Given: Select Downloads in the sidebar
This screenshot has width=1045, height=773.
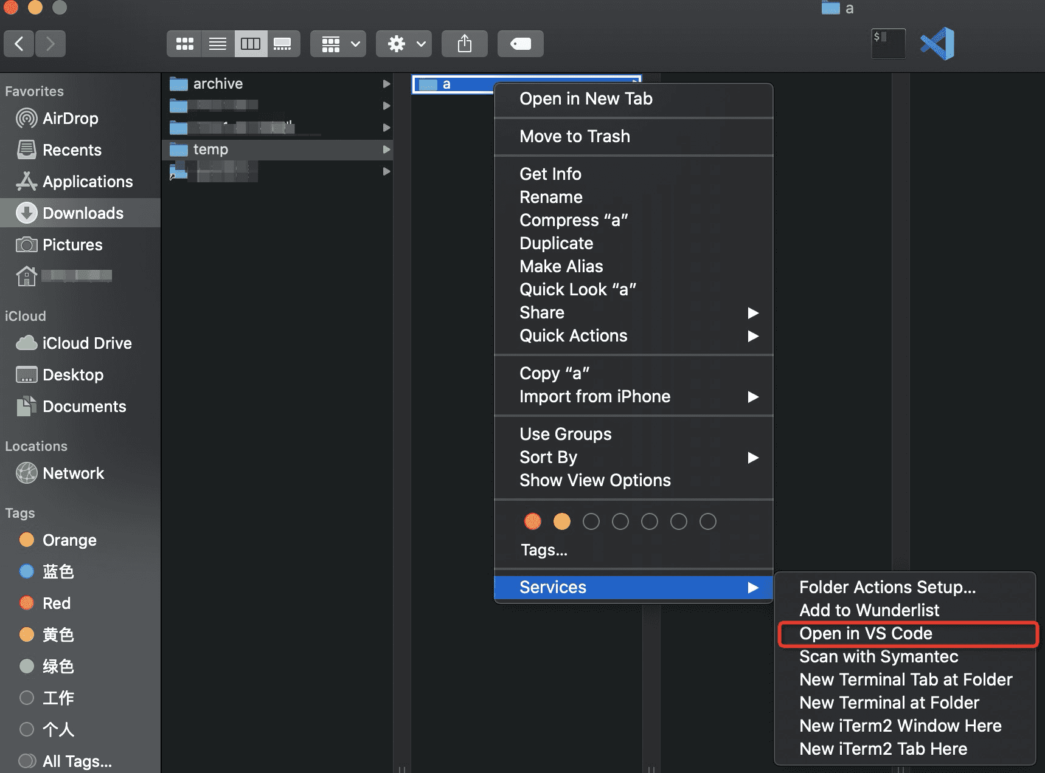Looking at the screenshot, I should click(x=80, y=213).
